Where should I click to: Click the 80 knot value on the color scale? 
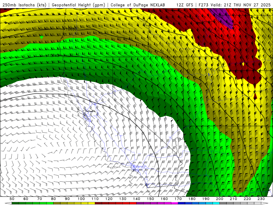pos(54,199)
